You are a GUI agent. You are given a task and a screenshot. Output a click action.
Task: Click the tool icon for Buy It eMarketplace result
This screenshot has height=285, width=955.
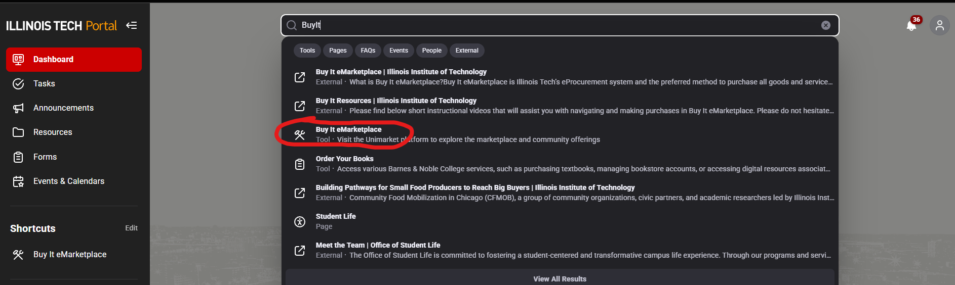(300, 135)
